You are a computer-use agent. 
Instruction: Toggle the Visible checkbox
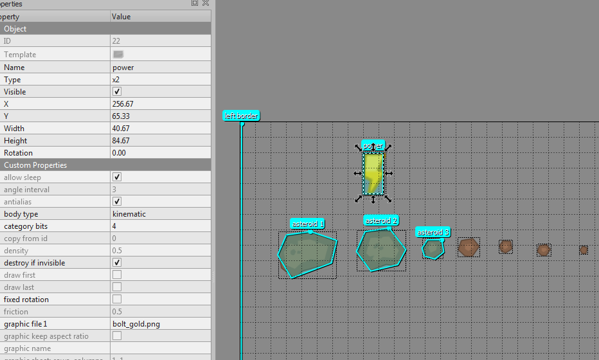(x=117, y=92)
